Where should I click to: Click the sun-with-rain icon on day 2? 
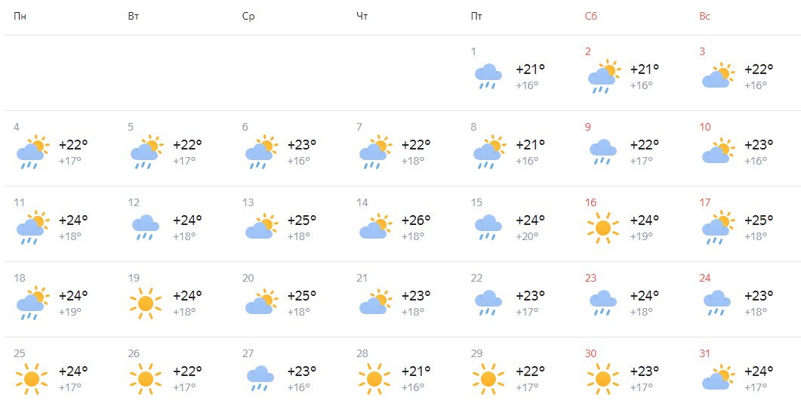[x=604, y=77]
